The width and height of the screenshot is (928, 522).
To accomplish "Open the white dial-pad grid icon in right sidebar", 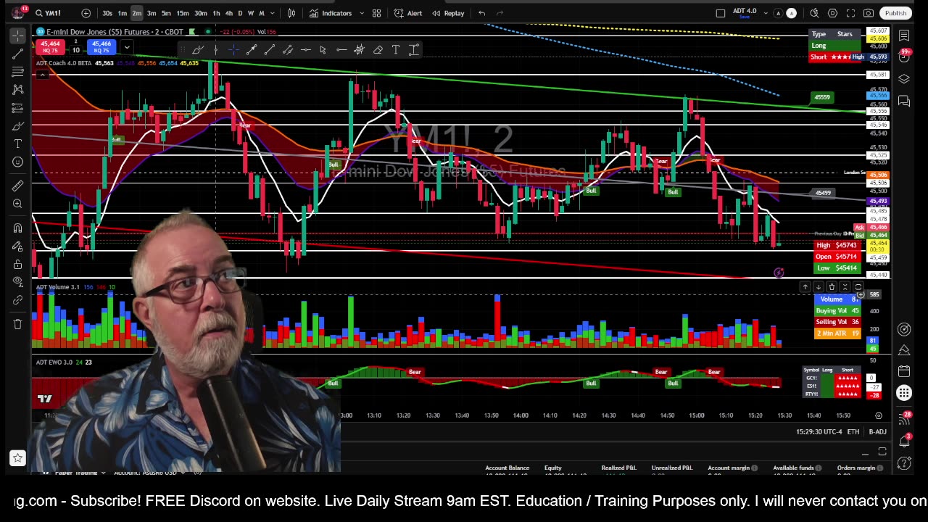I will point(904,393).
